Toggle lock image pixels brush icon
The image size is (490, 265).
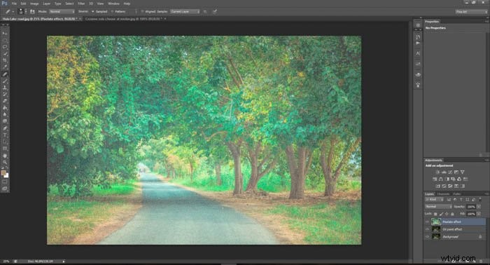(x=441, y=214)
